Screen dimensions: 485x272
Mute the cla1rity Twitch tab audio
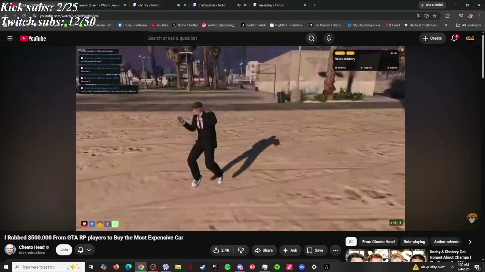pos(178,5)
